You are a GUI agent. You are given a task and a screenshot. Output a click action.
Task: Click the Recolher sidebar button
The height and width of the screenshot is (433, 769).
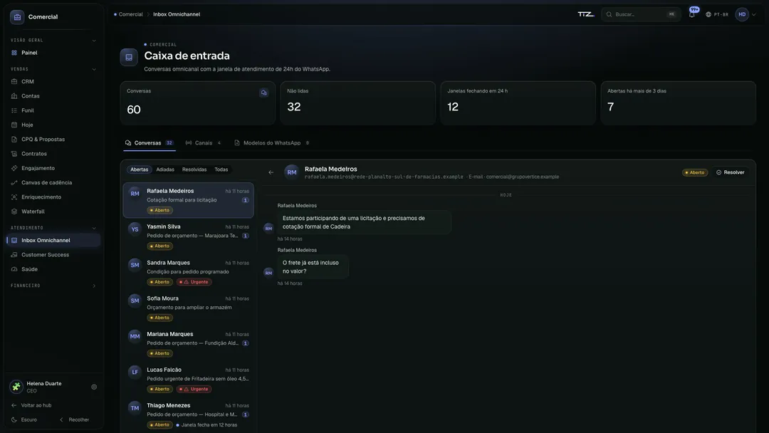click(x=75, y=419)
